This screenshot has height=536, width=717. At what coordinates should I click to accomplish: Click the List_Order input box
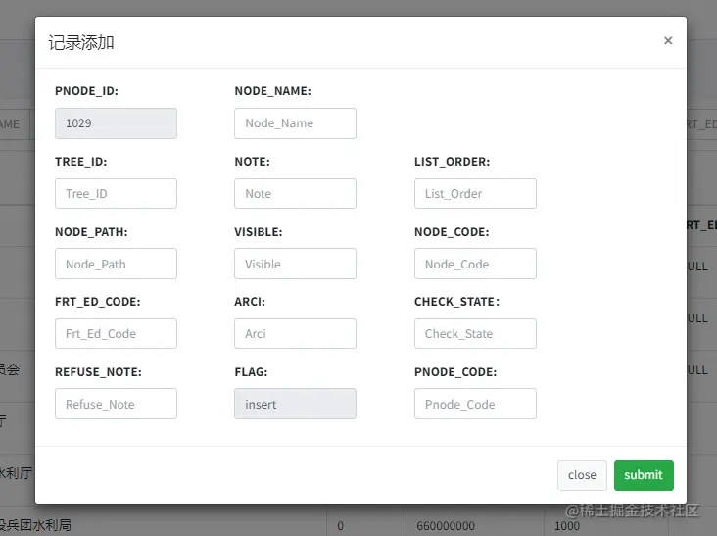tap(475, 194)
